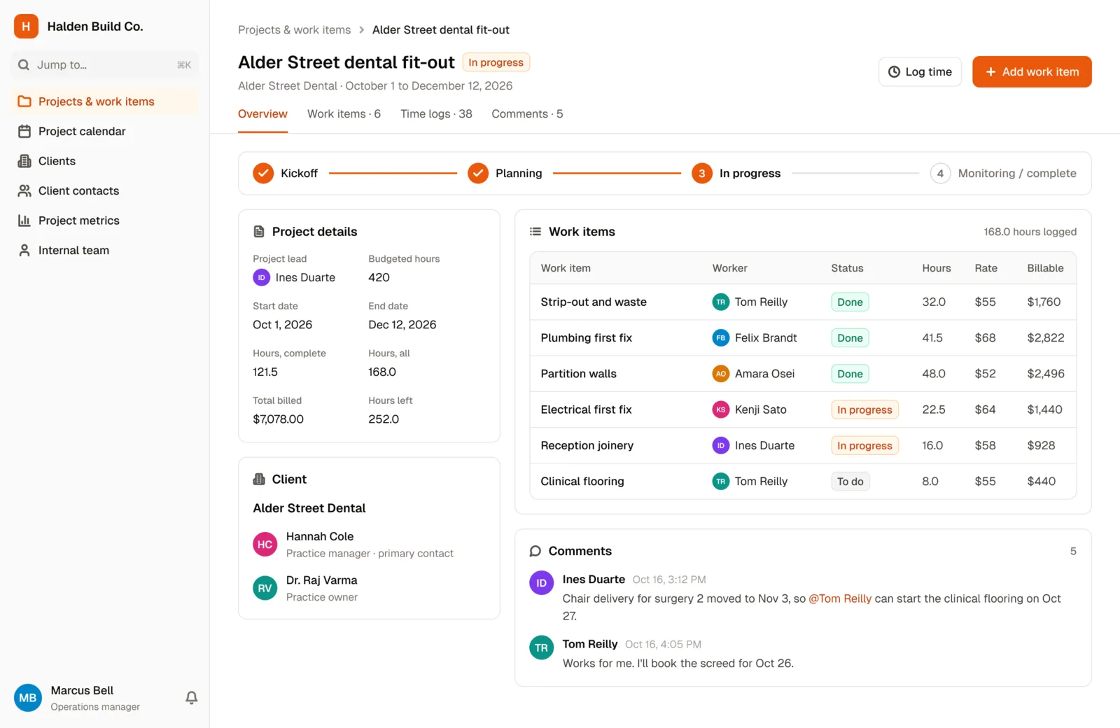
Task: Click the Halden Build Co. logo icon
Action: [26, 27]
